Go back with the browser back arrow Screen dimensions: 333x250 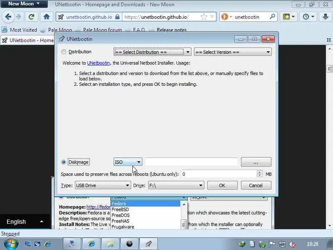click(8, 17)
